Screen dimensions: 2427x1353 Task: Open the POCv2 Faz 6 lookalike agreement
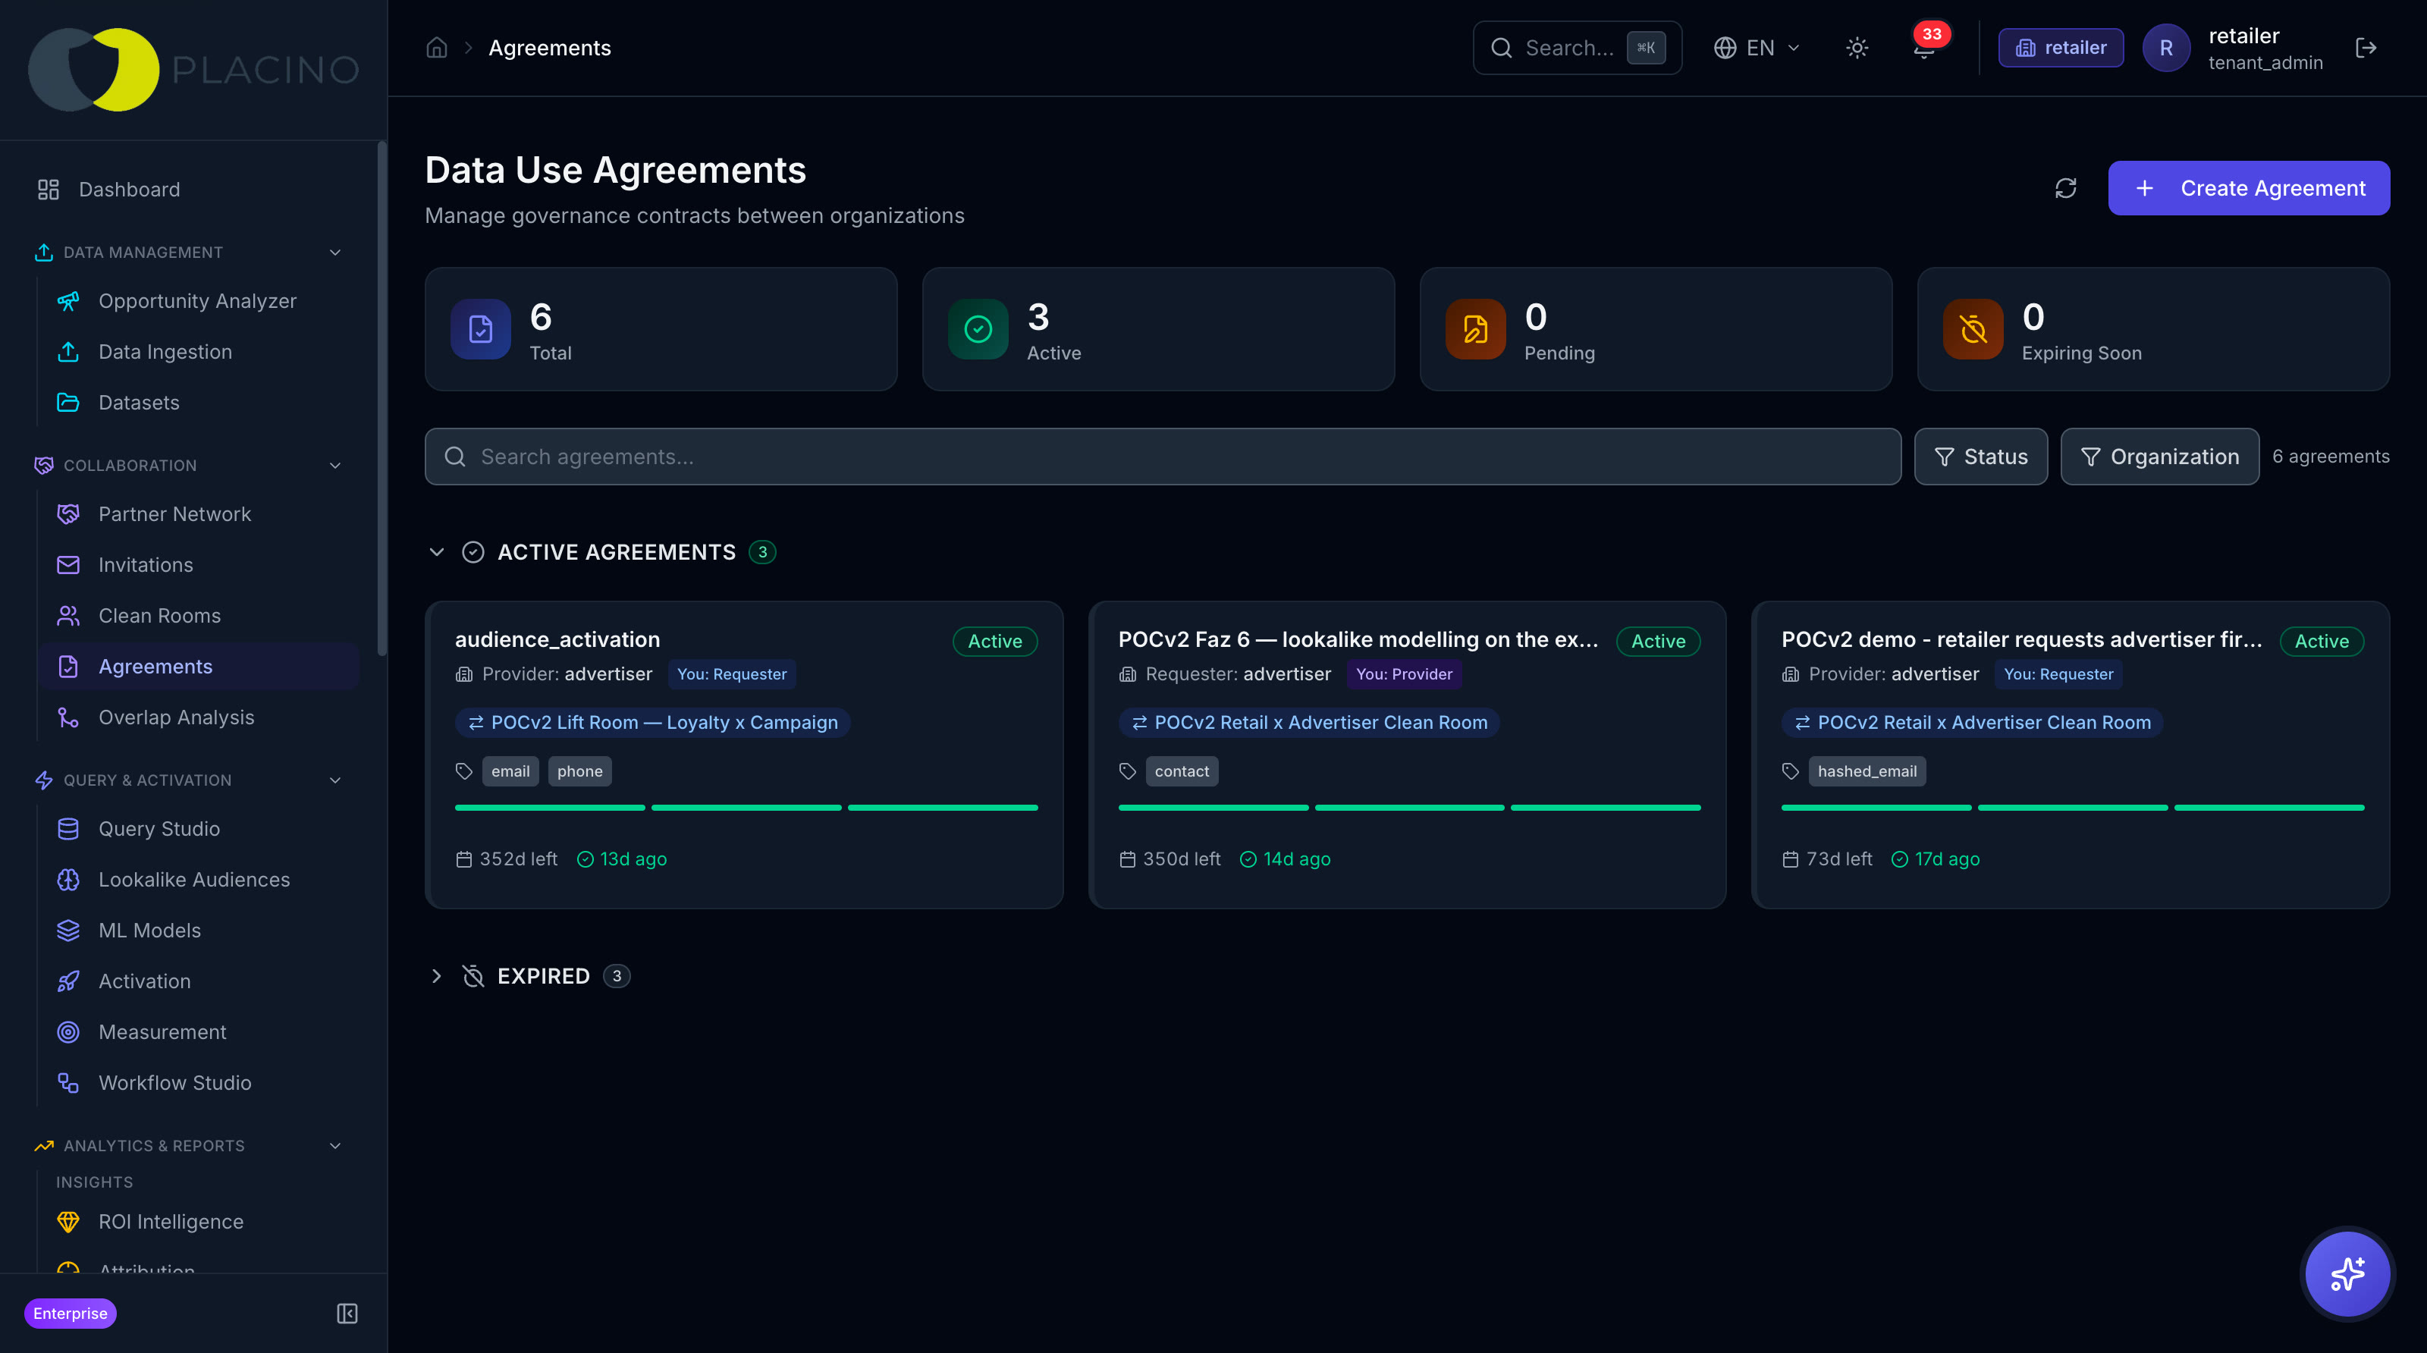pyautogui.click(x=1408, y=755)
